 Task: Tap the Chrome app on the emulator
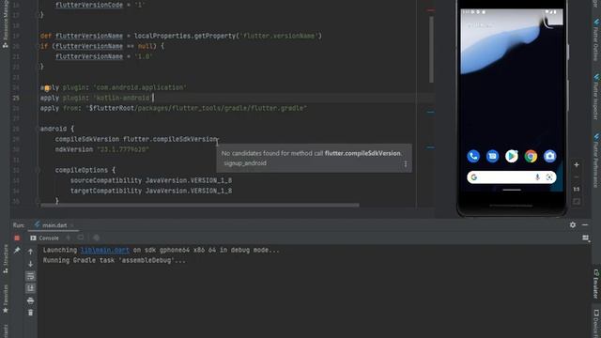click(531, 156)
